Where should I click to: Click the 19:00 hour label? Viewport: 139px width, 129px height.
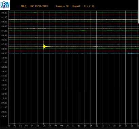(4, 98)
